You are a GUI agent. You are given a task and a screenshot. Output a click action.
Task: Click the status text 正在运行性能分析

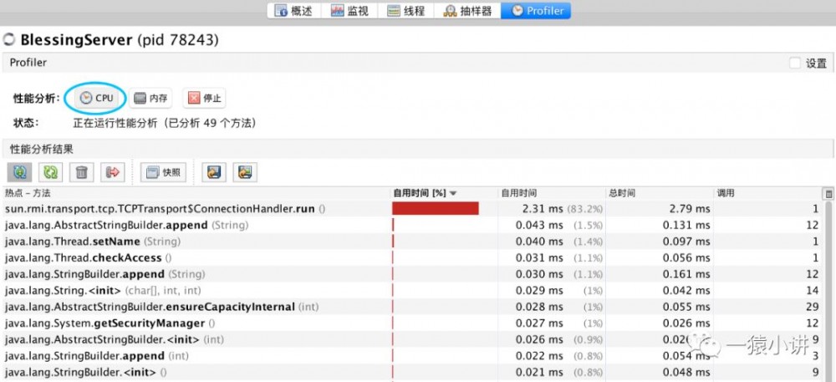[164, 123]
